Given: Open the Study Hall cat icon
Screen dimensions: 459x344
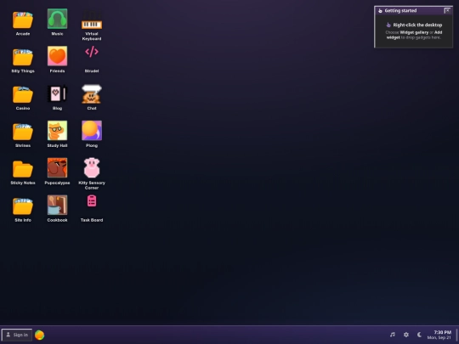Looking at the screenshot, I should coord(58,131).
